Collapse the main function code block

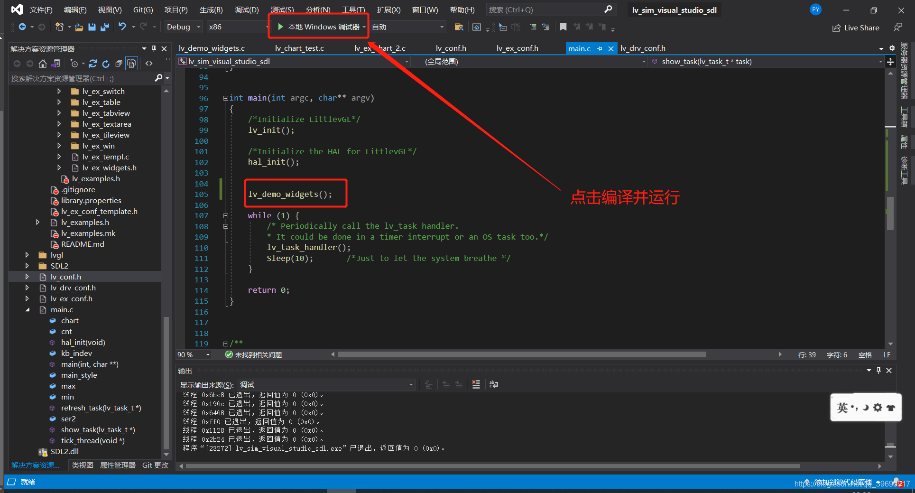(226, 98)
